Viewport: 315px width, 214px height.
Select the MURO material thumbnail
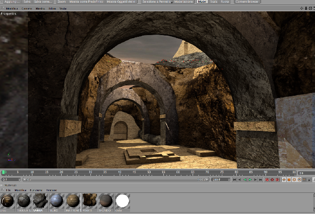point(57,201)
